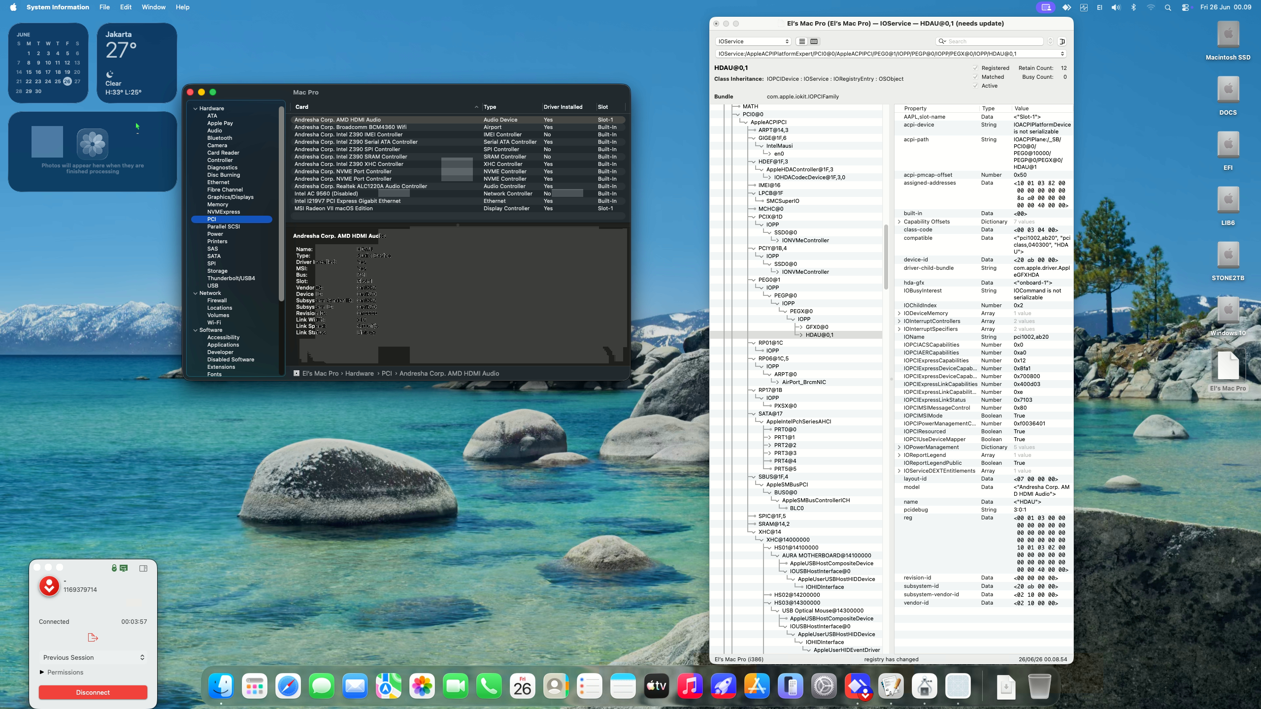Open the Window menu

pyautogui.click(x=153, y=7)
